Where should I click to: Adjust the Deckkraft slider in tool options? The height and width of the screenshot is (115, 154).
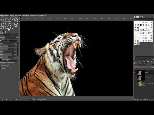click(9, 37)
